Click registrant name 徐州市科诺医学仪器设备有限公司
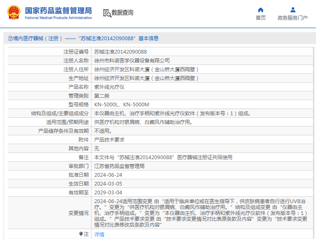This screenshot has width=316, height=240. (132, 61)
